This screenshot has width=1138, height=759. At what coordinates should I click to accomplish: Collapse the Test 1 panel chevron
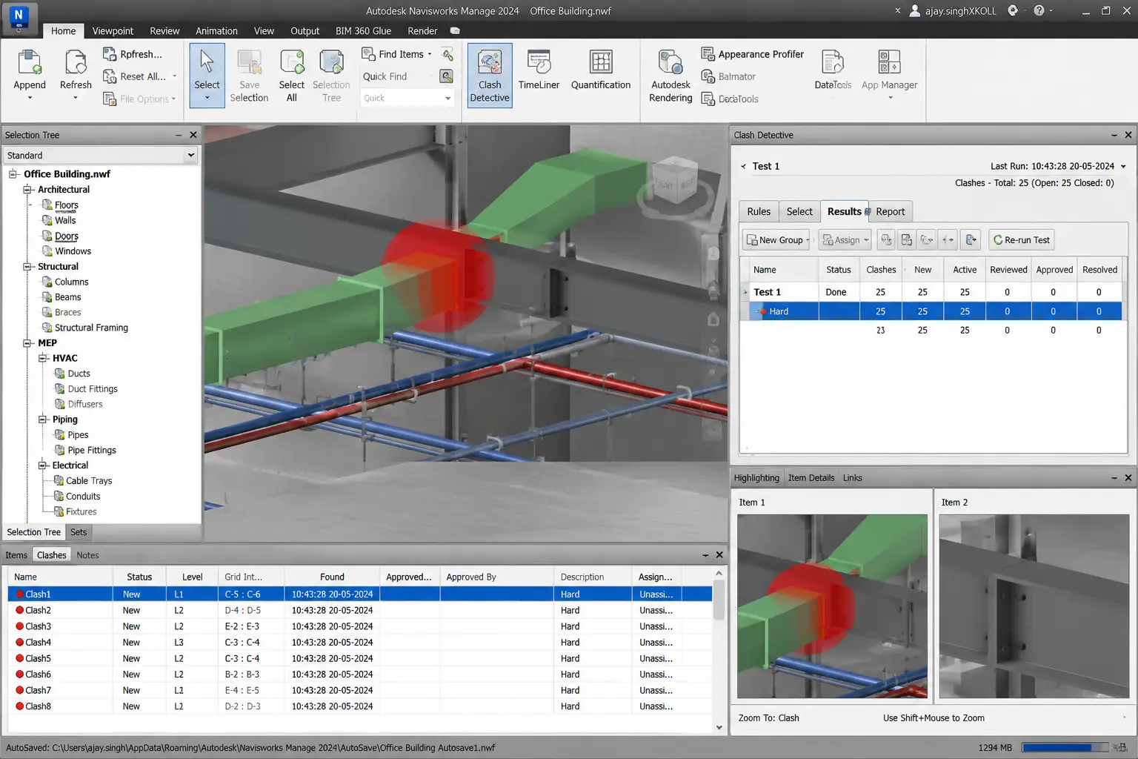point(743,166)
